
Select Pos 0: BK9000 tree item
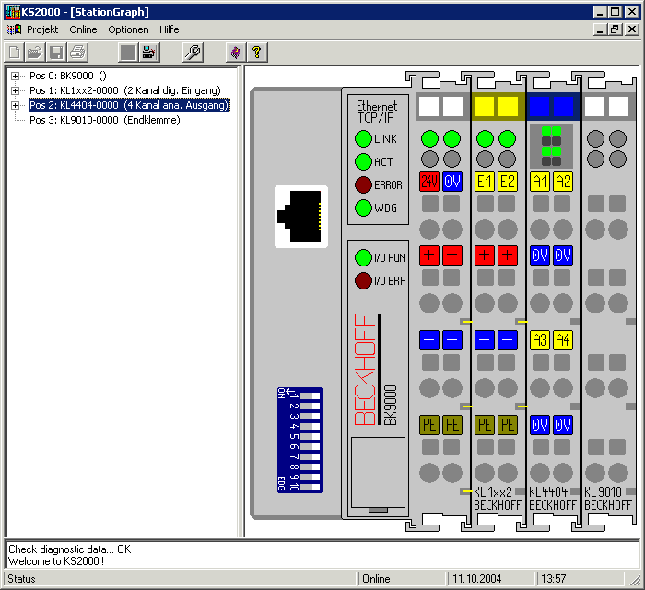pyautogui.click(x=68, y=76)
